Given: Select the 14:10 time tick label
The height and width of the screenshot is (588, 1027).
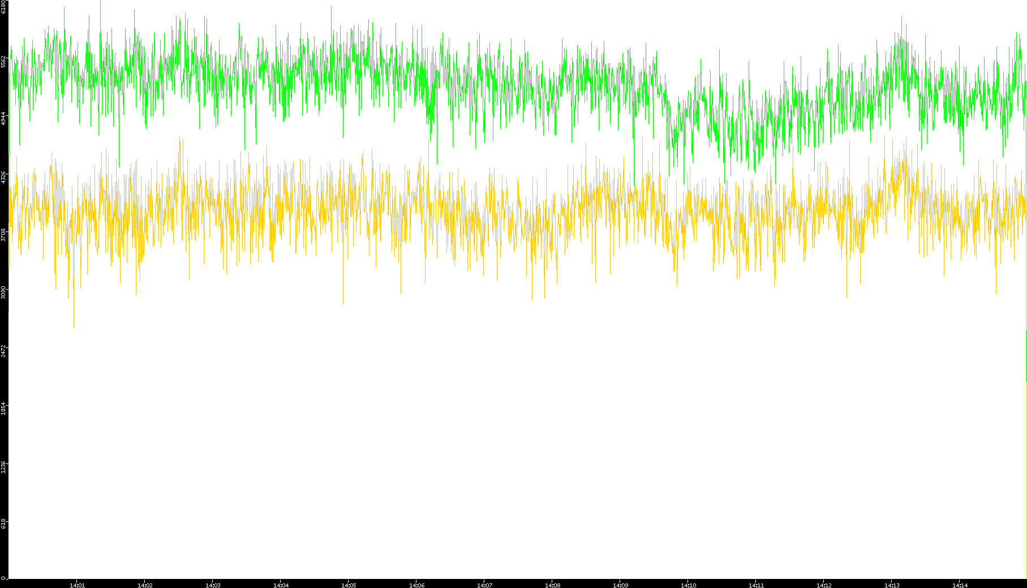Looking at the screenshot, I should [x=688, y=585].
